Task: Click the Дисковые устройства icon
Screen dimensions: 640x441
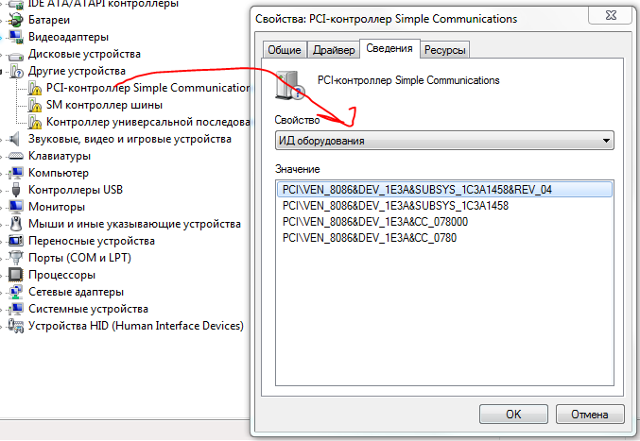Action: pos(16,54)
